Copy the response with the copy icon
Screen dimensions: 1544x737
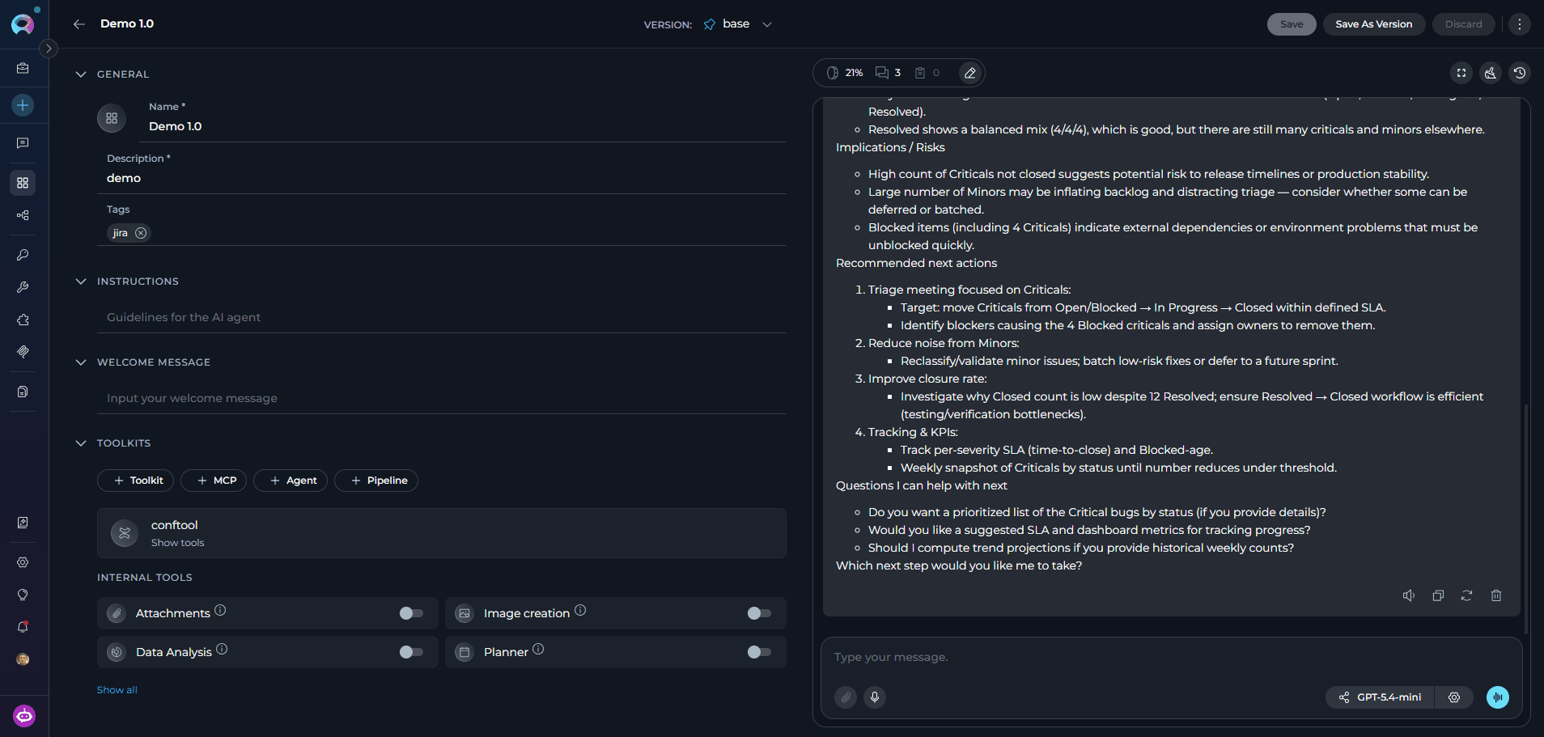point(1438,595)
